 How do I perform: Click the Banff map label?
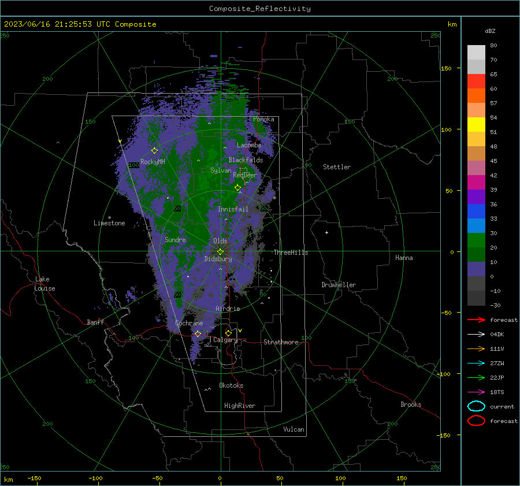tap(95, 322)
